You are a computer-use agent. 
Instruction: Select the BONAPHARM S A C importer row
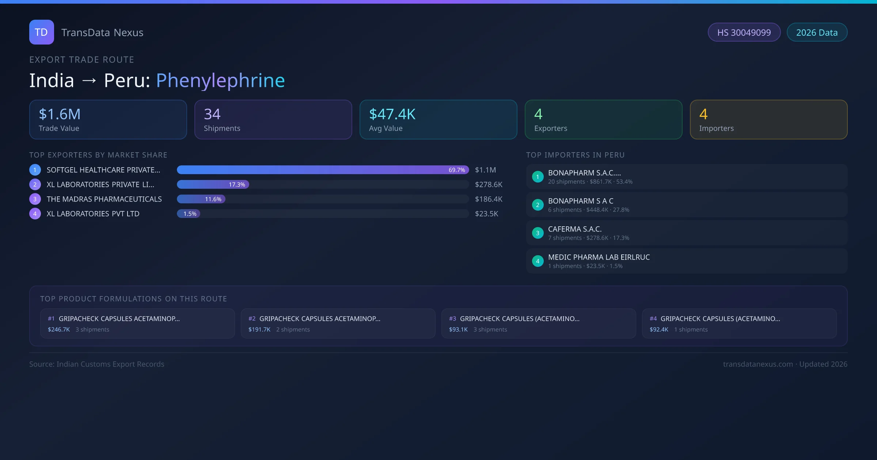pyautogui.click(x=686, y=205)
